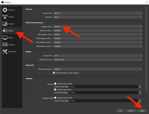Screen dimensions: 149x114
Task: Open the Peak Meter Type dropdown
Action: (97, 60)
